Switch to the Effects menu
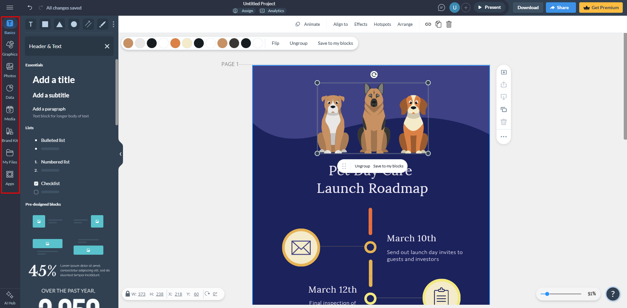 (x=360, y=24)
